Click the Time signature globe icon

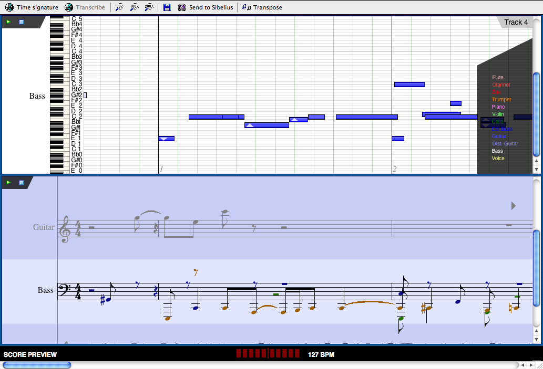9,7
